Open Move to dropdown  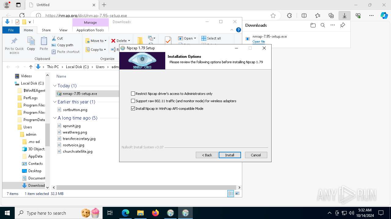pyautogui.click(x=96, y=41)
